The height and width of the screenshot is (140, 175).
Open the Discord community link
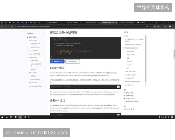[x=129, y=99]
